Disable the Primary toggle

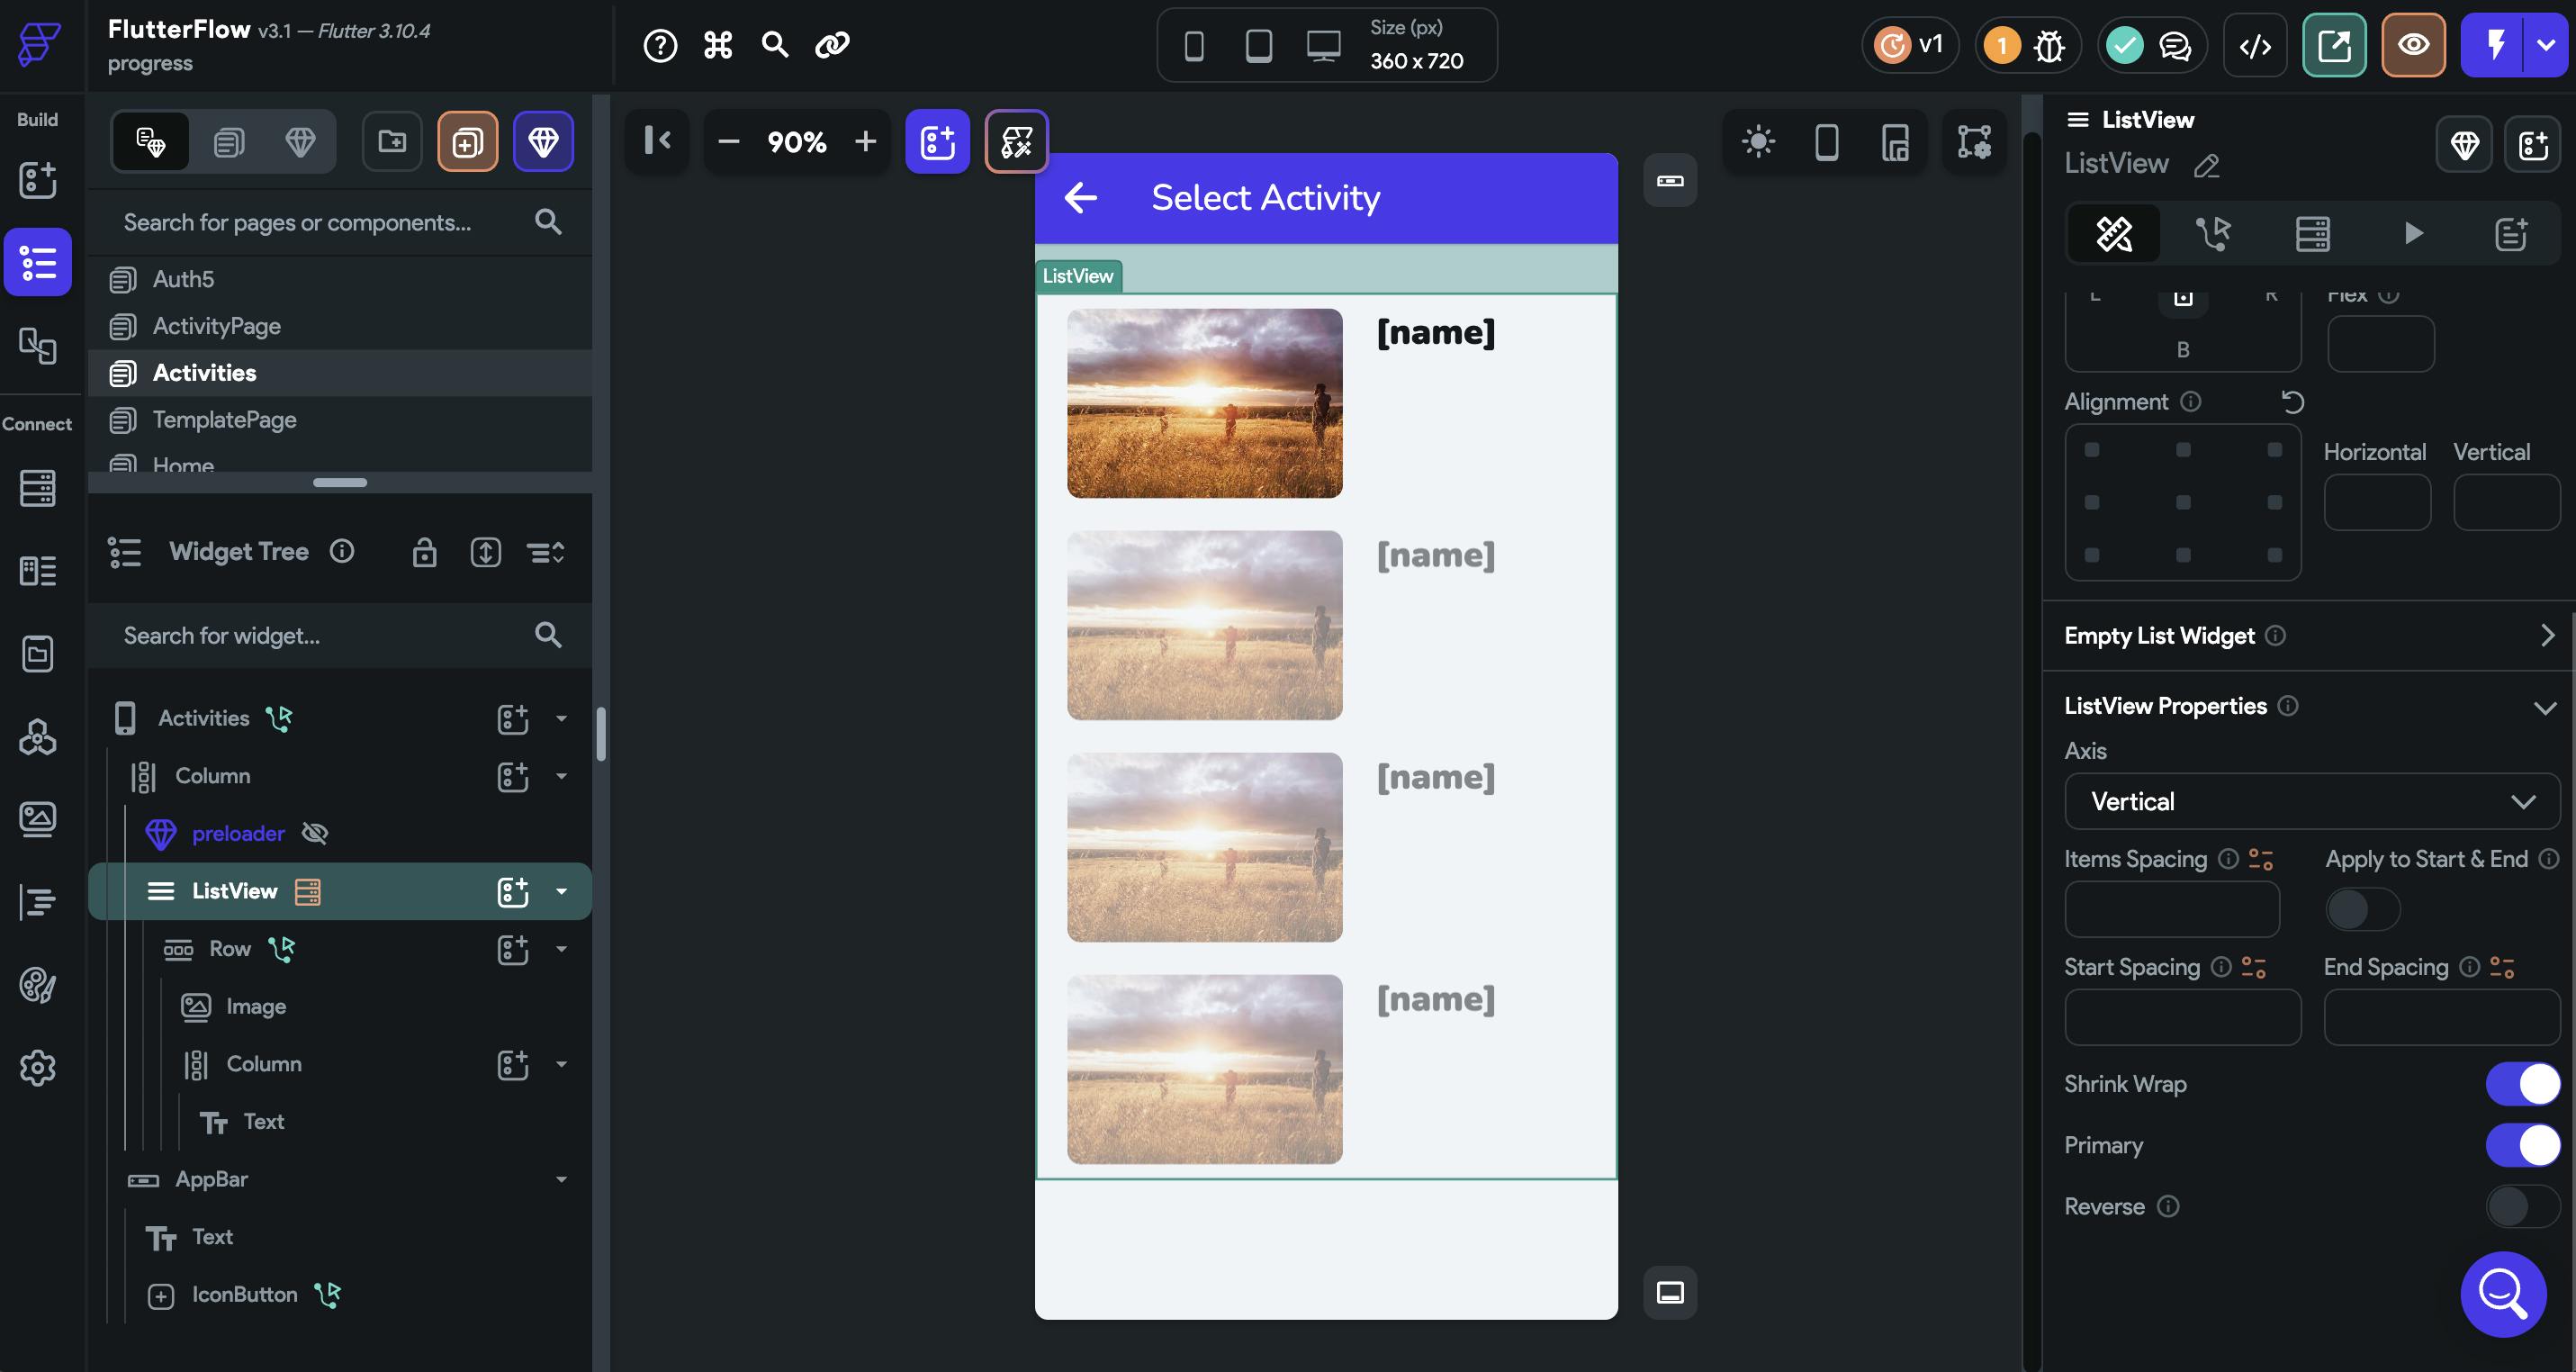pyautogui.click(x=2521, y=1145)
